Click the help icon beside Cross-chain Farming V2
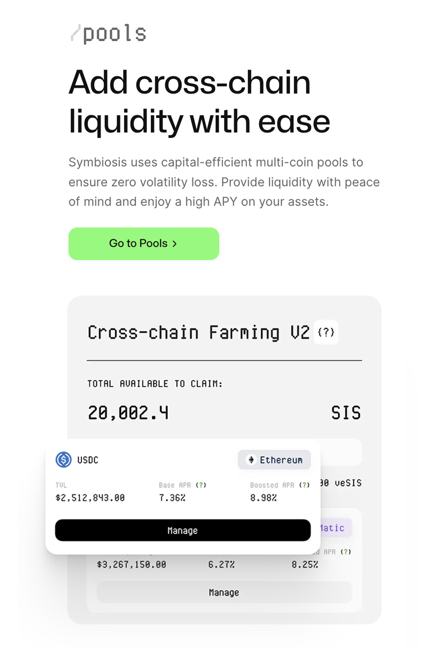The image size is (445, 649). tap(325, 333)
